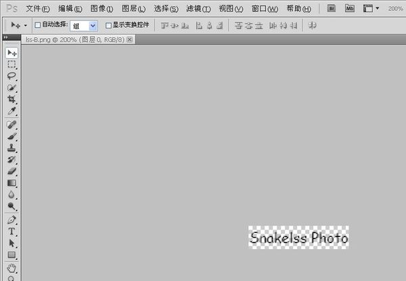Open the 图层(L) menu
The height and width of the screenshot is (281, 406).
[133, 9]
